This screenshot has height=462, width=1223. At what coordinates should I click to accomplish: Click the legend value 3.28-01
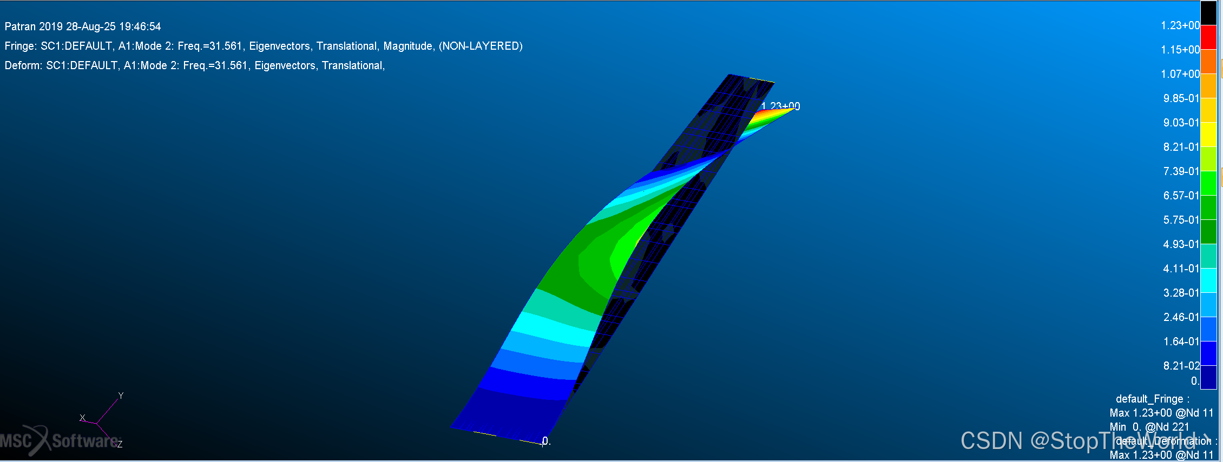[x=1181, y=293]
